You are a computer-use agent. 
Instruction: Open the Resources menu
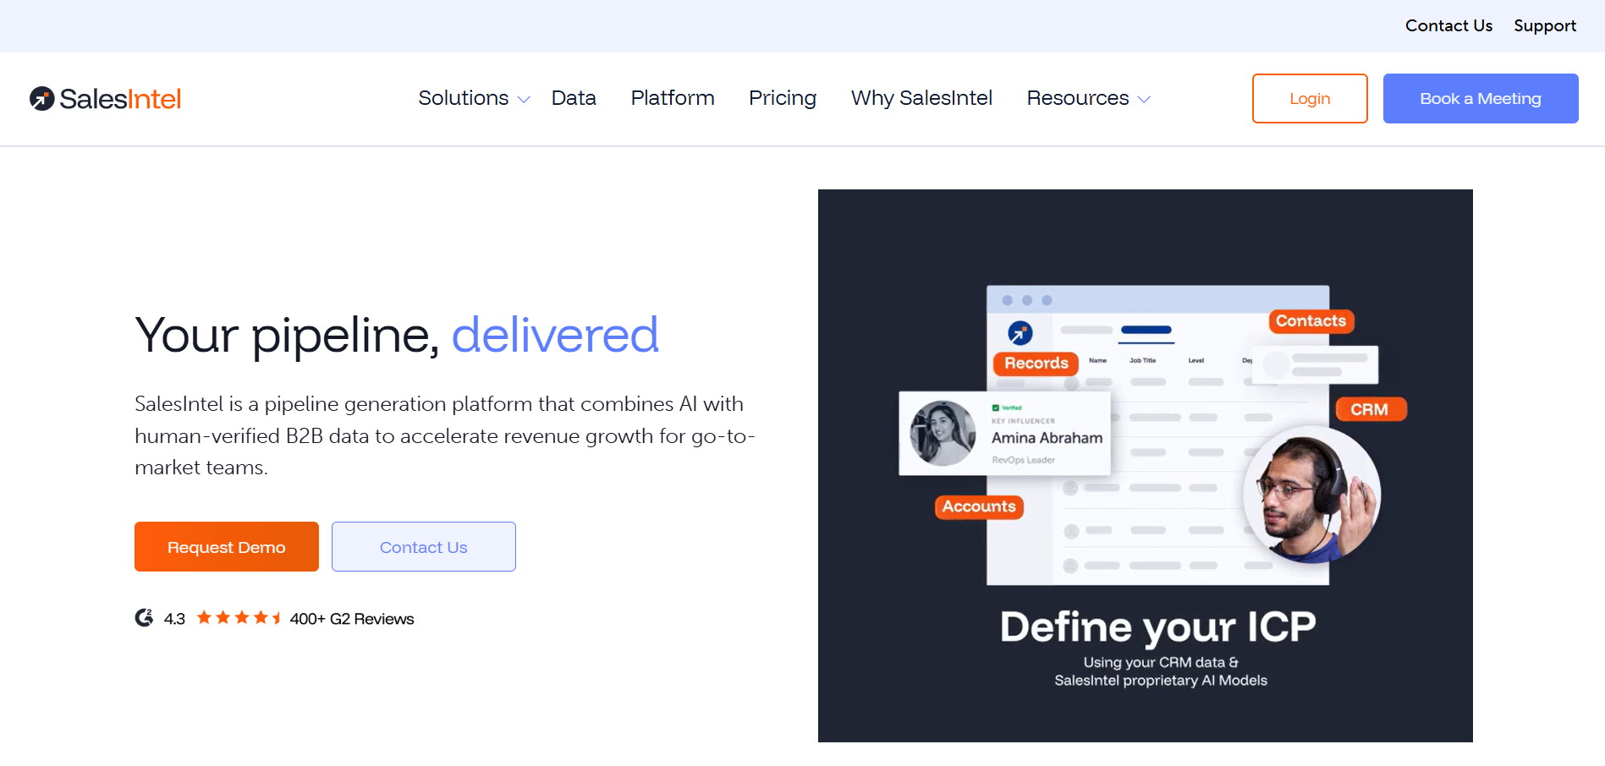[x=1078, y=98]
